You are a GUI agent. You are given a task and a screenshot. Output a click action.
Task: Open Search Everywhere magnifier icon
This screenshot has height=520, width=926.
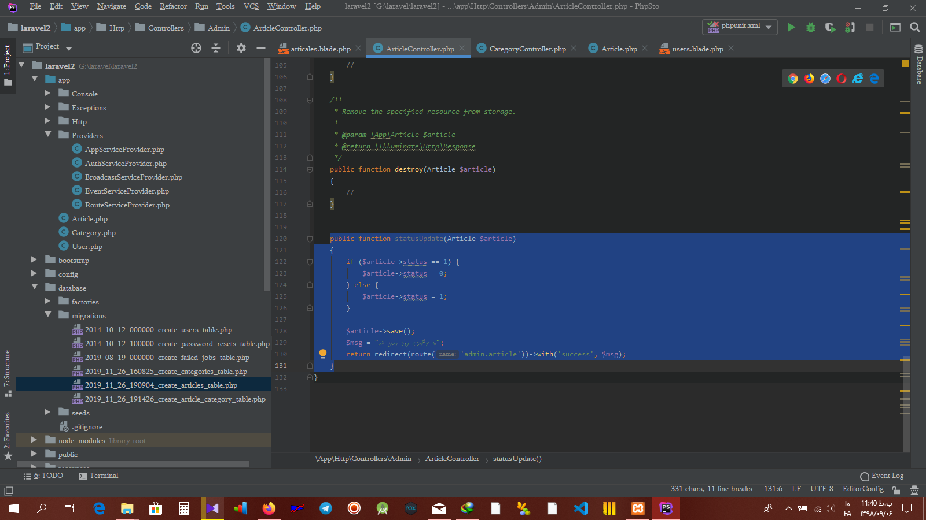915,27
